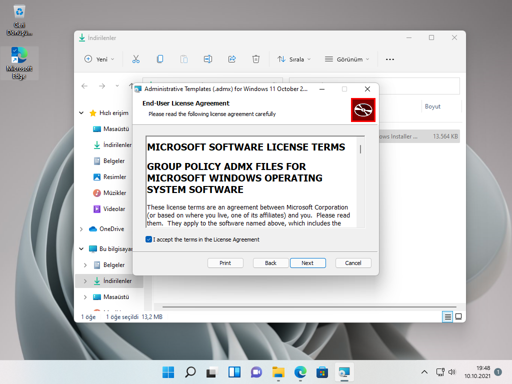Expand Belgeler under Bu bilgisayar

click(x=85, y=265)
